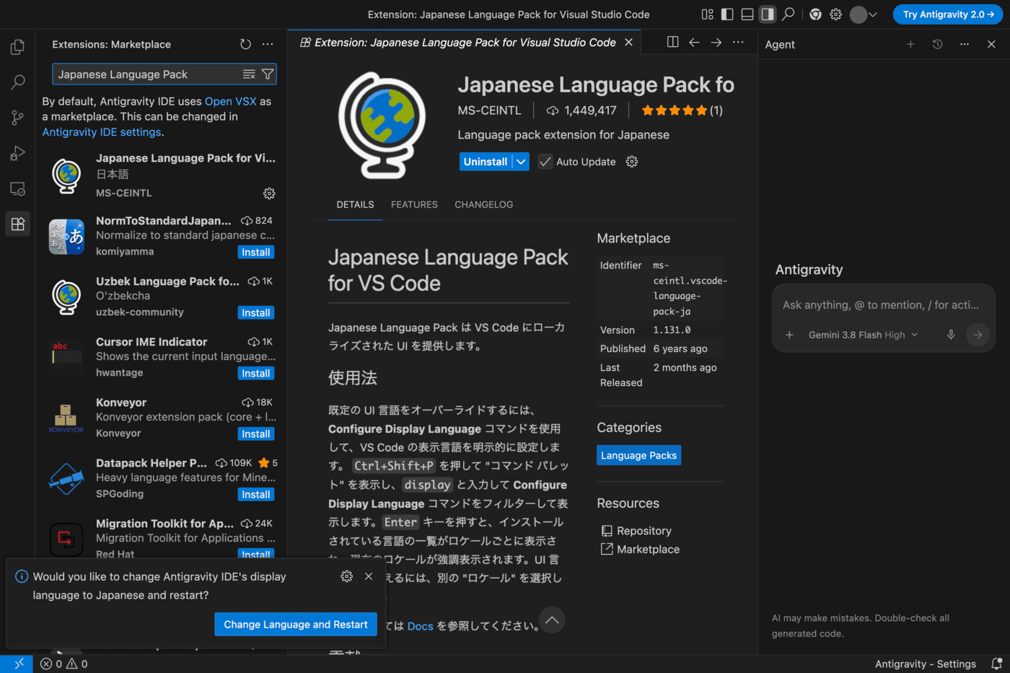Open the account avatar dropdown
The width and height of the screenshot is (1010, 673).
pyautogui.click(x=864, y=14)
